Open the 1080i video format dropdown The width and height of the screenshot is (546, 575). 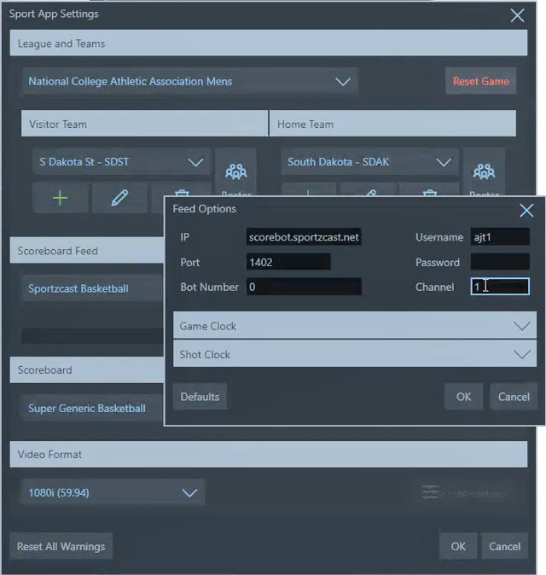coord(111,493)
